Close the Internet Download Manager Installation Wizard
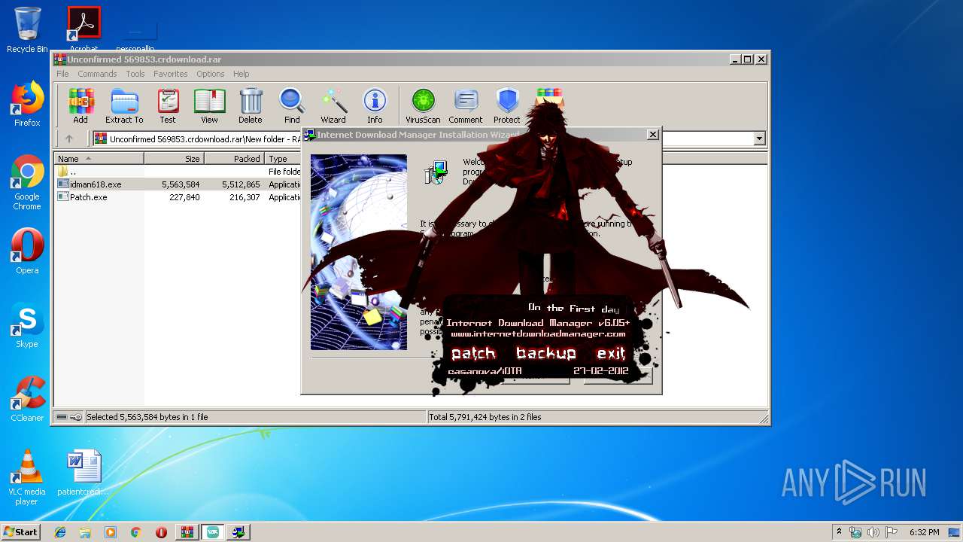Screen dimensions: 963x542 coord(653,134)
